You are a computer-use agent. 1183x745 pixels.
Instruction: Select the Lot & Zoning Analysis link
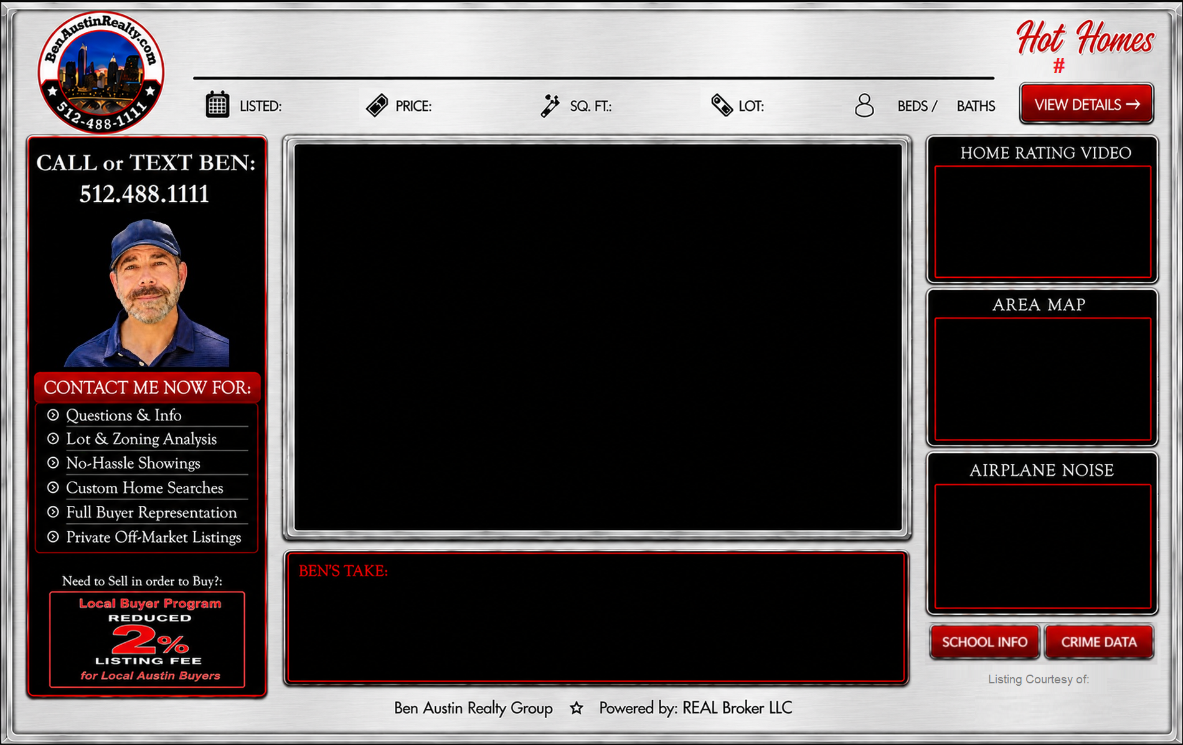tap(141, 439)
